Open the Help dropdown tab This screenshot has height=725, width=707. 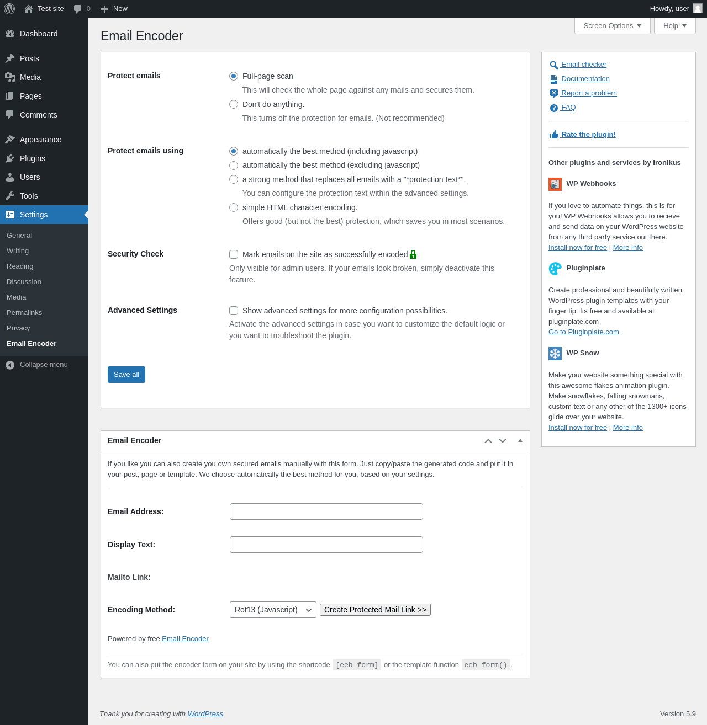tap(675, 26)
